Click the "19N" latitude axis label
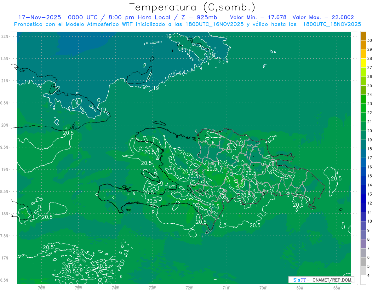378x292 pixels. 5,169
